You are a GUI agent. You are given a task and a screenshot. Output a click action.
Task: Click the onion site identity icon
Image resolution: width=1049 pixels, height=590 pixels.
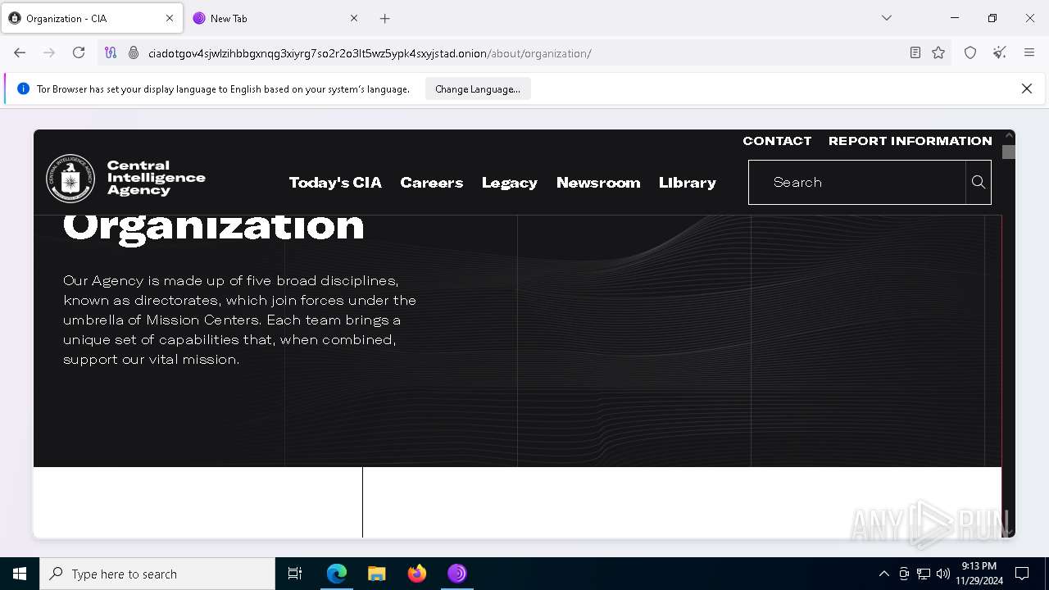pos(134,52)
